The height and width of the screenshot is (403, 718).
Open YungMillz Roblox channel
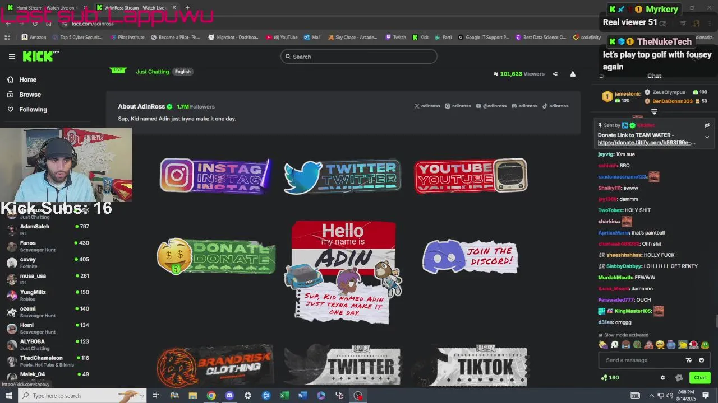click(x=48, y=296)
